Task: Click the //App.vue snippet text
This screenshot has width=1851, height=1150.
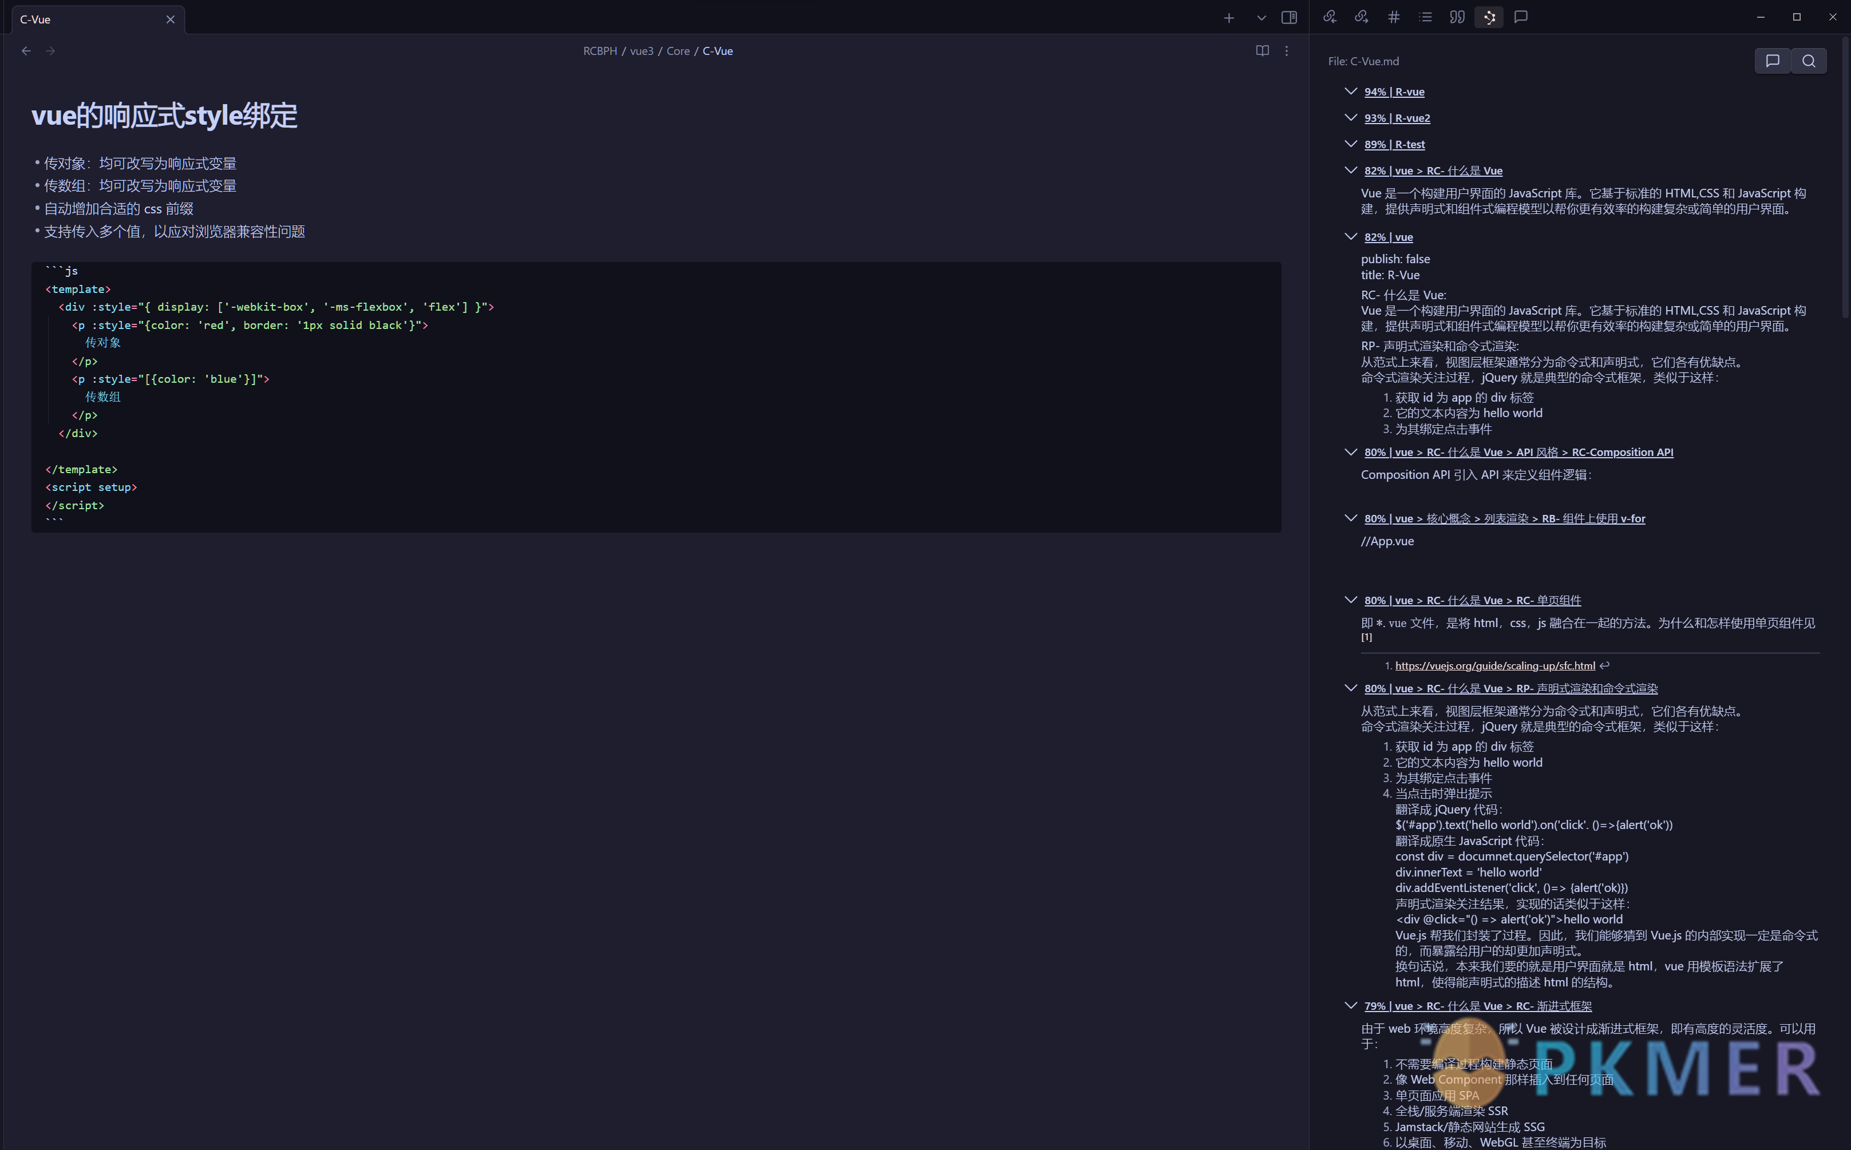Action: point(1387,542)
